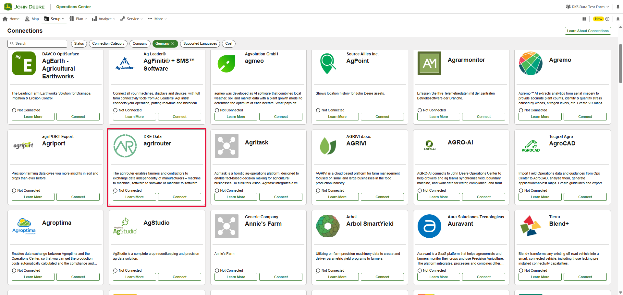
Task: Open the Cost filter dropdown
Action: coord(229,43)
